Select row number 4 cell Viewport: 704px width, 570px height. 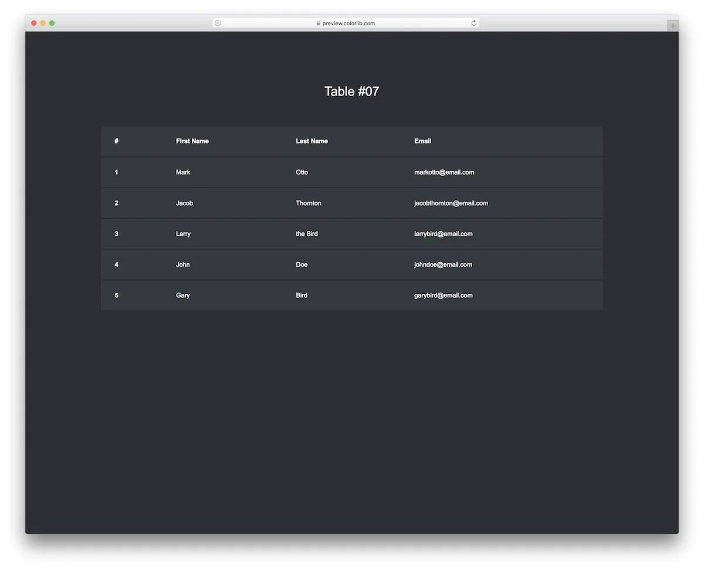point(116,264)
